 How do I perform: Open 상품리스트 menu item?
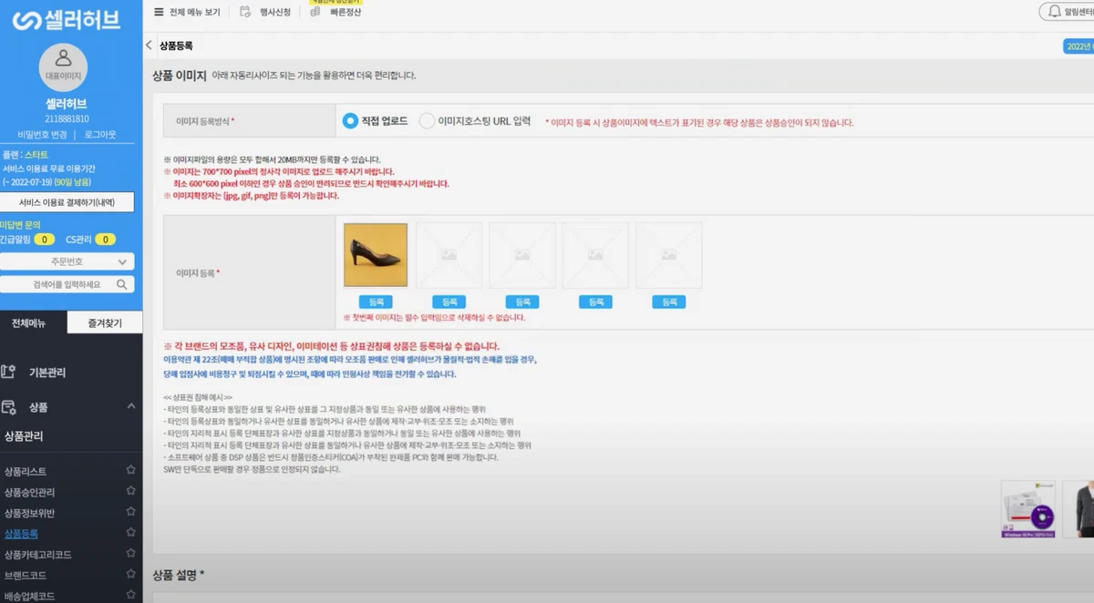click(x=26, y=471)
